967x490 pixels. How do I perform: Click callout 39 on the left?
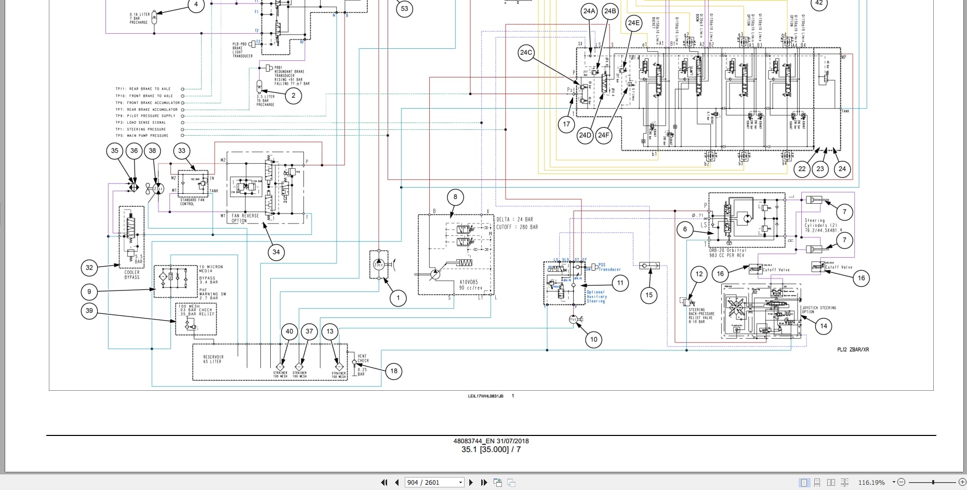point(89,311)
